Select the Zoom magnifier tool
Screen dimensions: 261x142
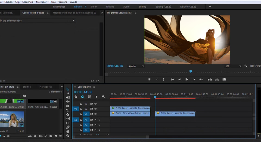[68, 136]
